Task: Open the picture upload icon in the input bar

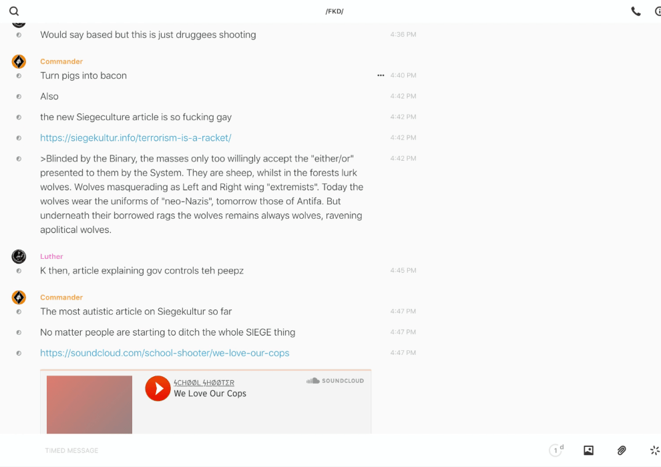Action: point(588,450)
